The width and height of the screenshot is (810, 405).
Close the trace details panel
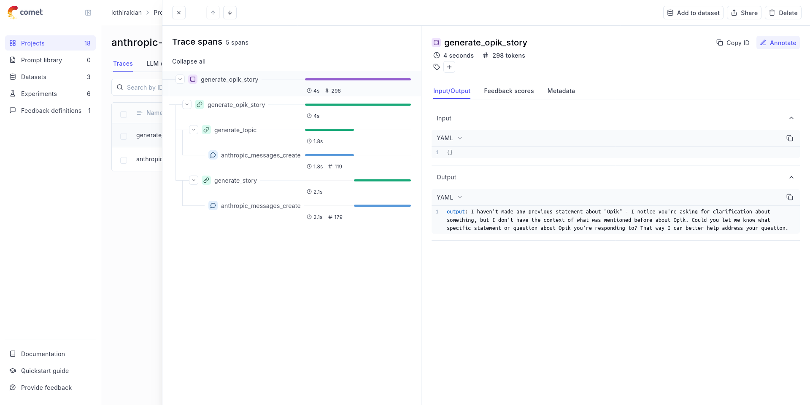(x=179, y=13)
